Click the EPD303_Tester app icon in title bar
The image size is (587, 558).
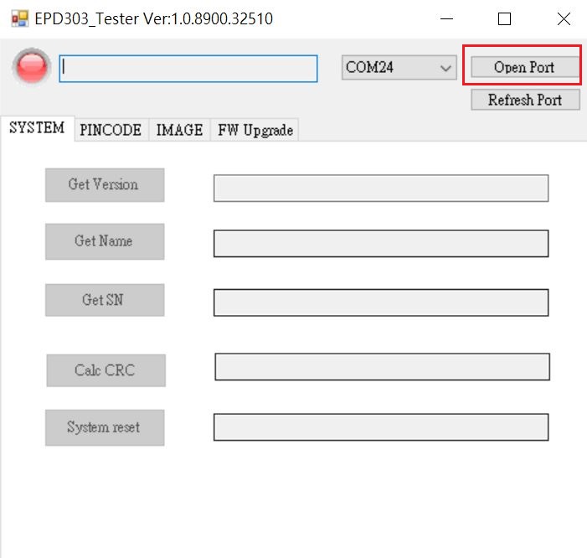pos(18,18)
